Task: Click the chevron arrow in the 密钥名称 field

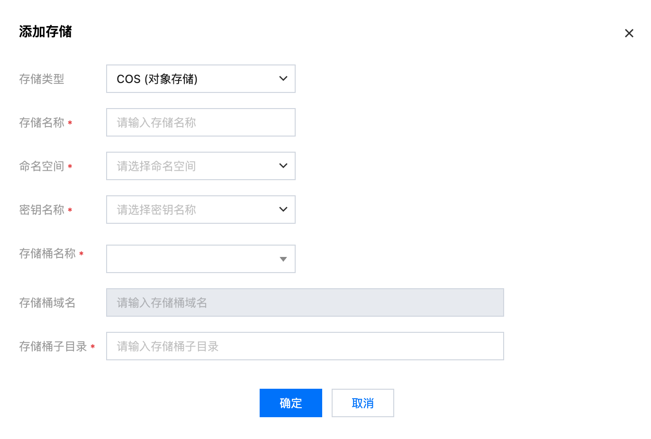Action: 283,210
